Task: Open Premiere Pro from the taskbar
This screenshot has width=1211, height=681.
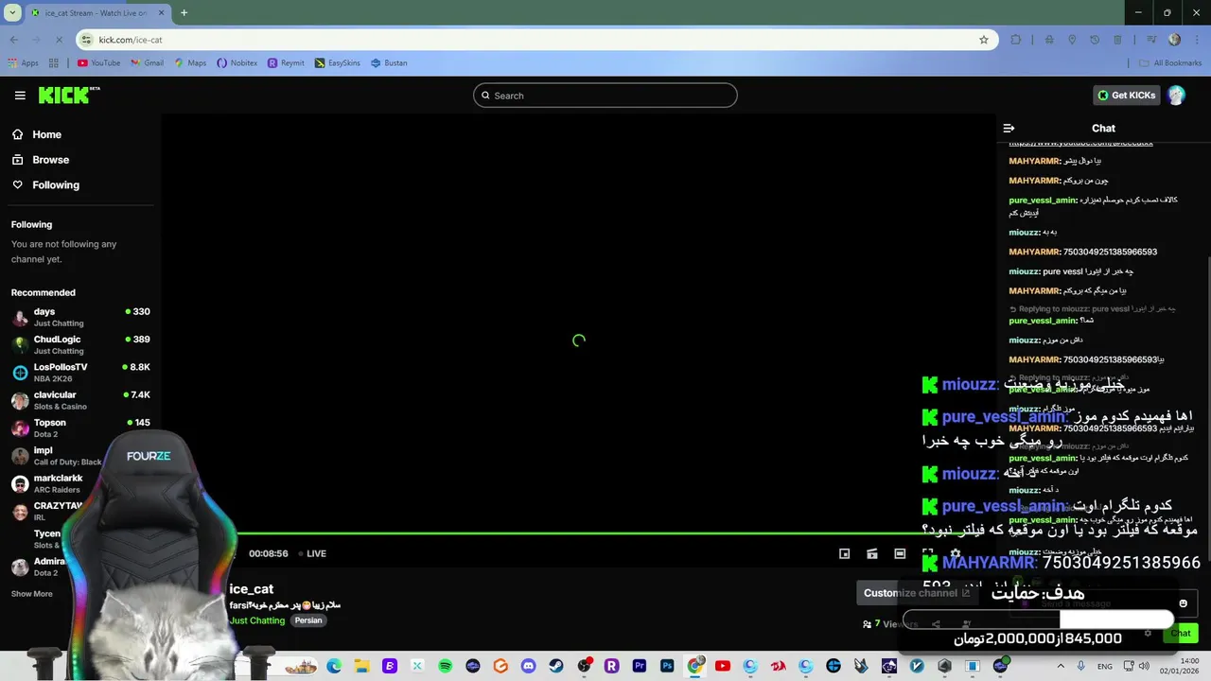Action: 640,667
